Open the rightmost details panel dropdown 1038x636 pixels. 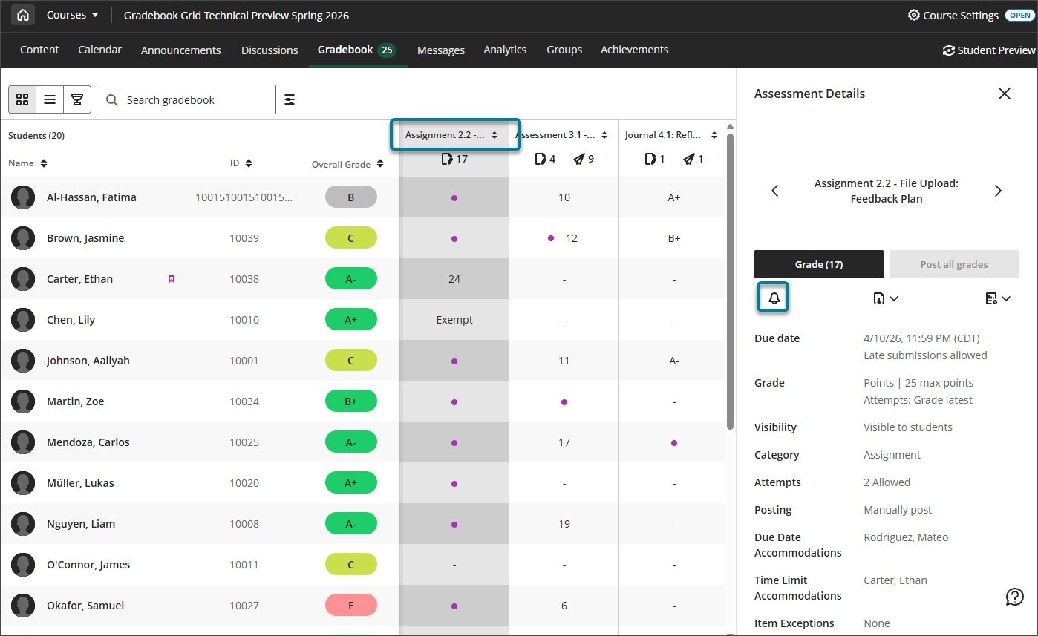coord(998,298)
